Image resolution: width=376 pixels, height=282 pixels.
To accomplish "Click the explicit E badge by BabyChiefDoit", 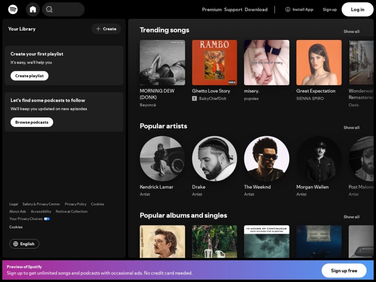I will tap(194, 98).
